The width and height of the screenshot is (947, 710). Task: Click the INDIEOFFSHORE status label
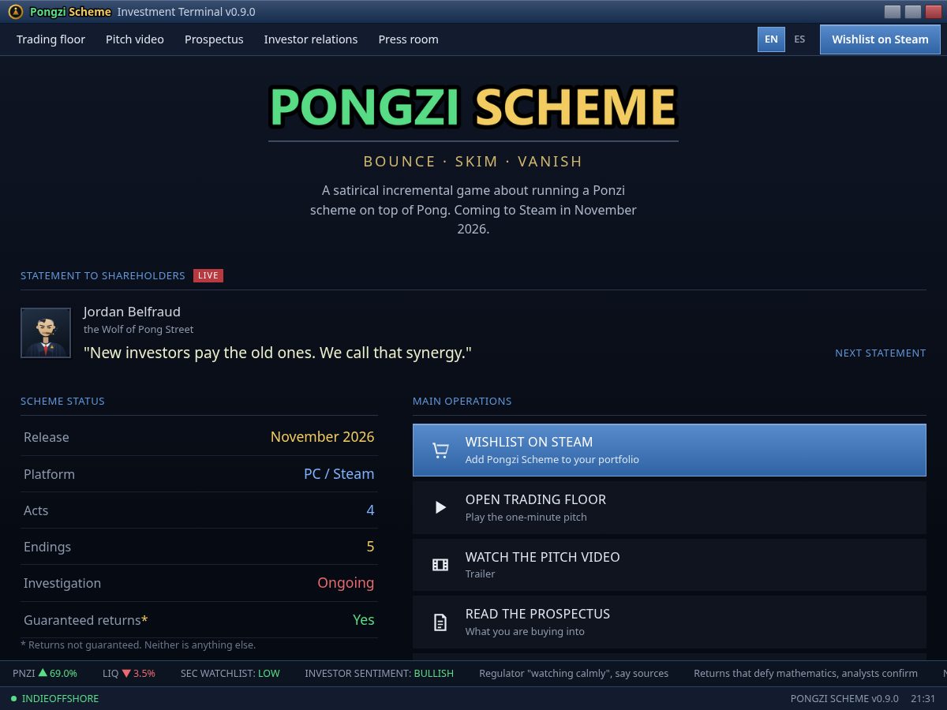coord(60,699)
